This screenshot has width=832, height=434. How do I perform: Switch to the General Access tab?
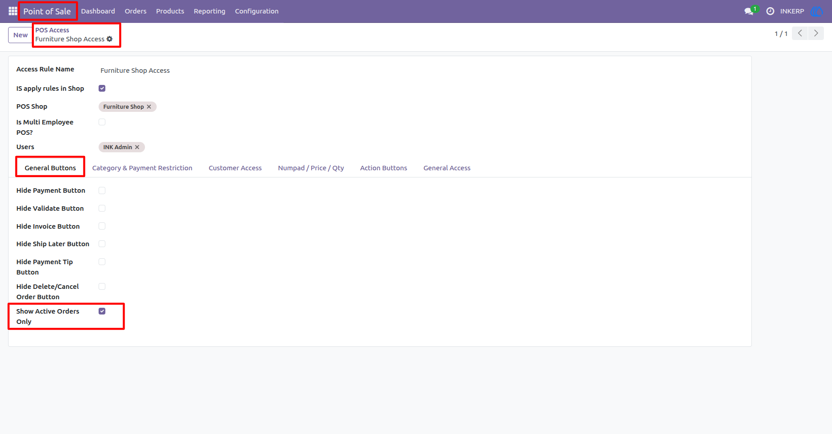pyautogui.click(x=447, y=168)
